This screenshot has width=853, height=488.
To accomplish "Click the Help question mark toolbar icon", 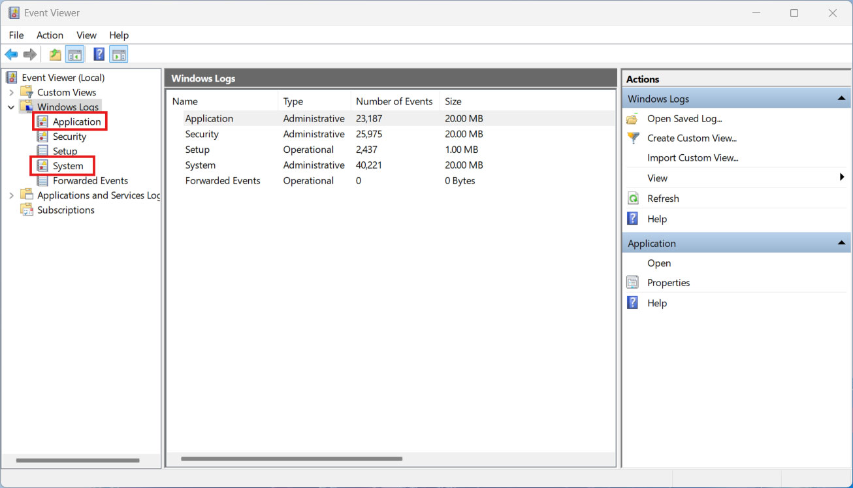I will pos(99,55).
